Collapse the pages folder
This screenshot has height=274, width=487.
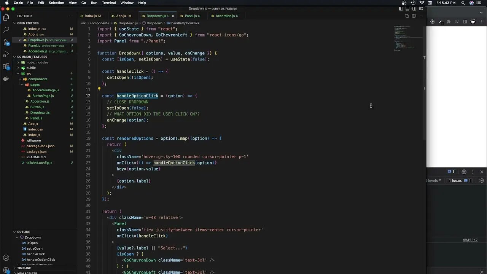22,84
